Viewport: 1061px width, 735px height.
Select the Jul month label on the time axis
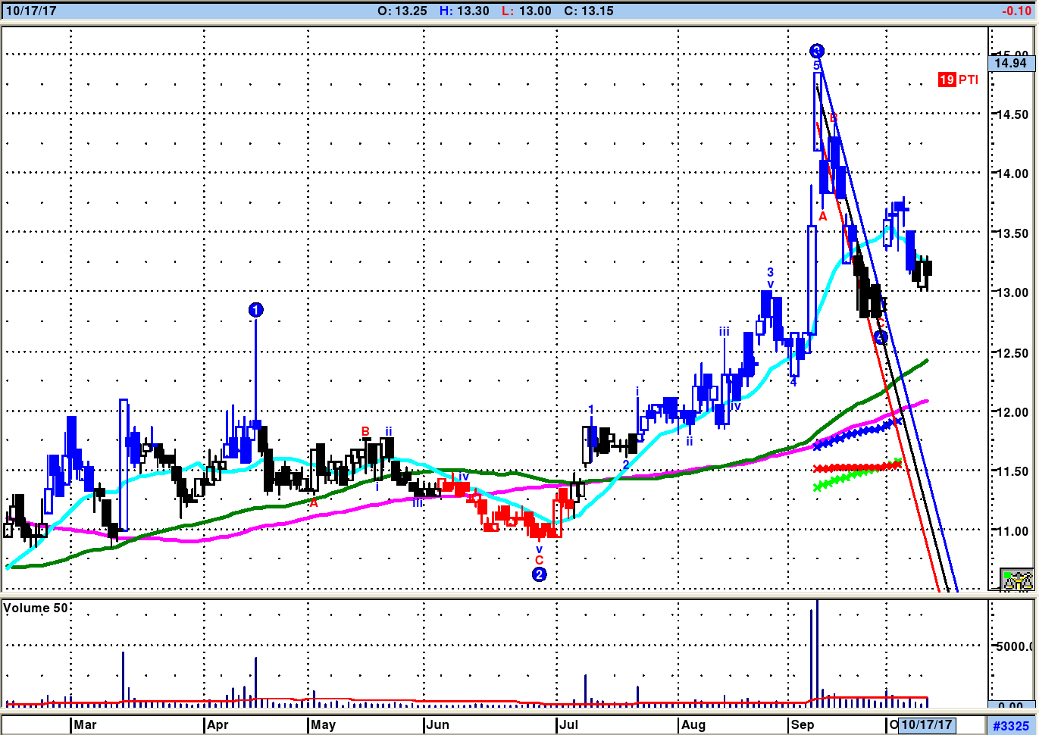pyautogui.click(x=568, y=724)
